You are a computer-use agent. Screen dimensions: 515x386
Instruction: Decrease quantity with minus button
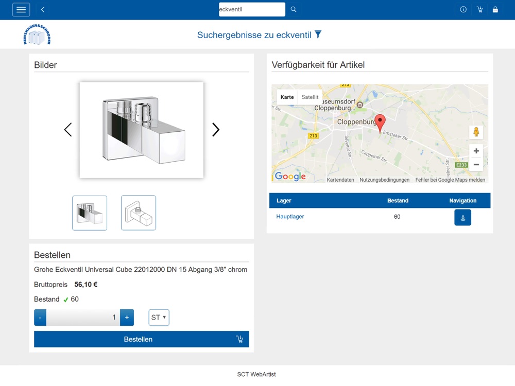pos(40,318)
